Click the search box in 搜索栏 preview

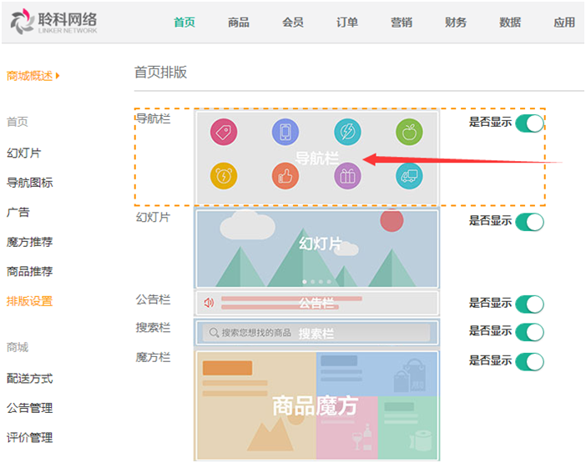point(316,333)
